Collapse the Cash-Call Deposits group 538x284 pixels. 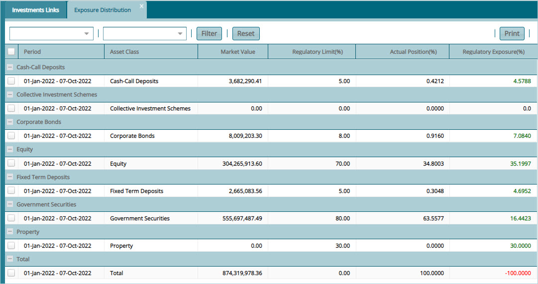pyautogui.click(x=10, y=67)
